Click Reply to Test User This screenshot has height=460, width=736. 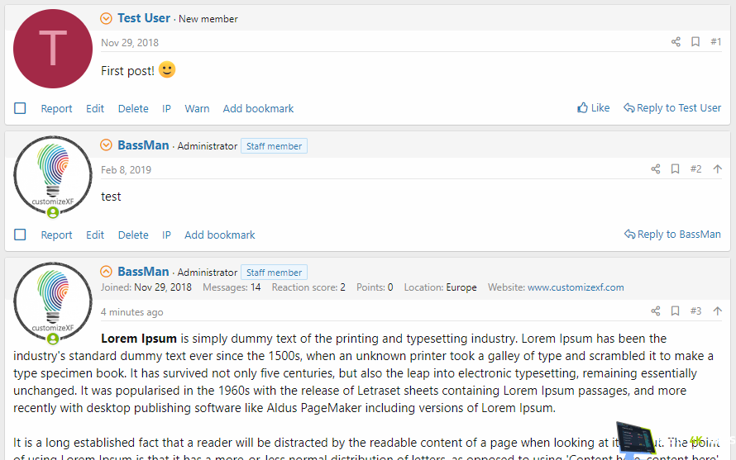(672, 108)
